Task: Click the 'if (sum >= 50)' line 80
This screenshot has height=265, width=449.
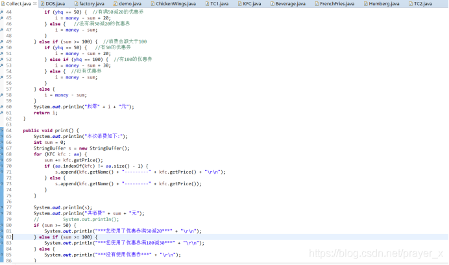Action: pyautogui.click(x=55, y=225)
